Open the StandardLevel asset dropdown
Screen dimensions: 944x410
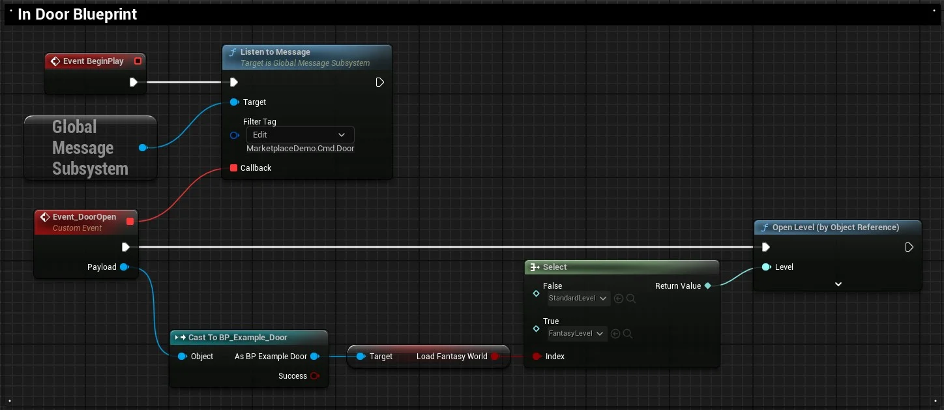tap(578, 299)
